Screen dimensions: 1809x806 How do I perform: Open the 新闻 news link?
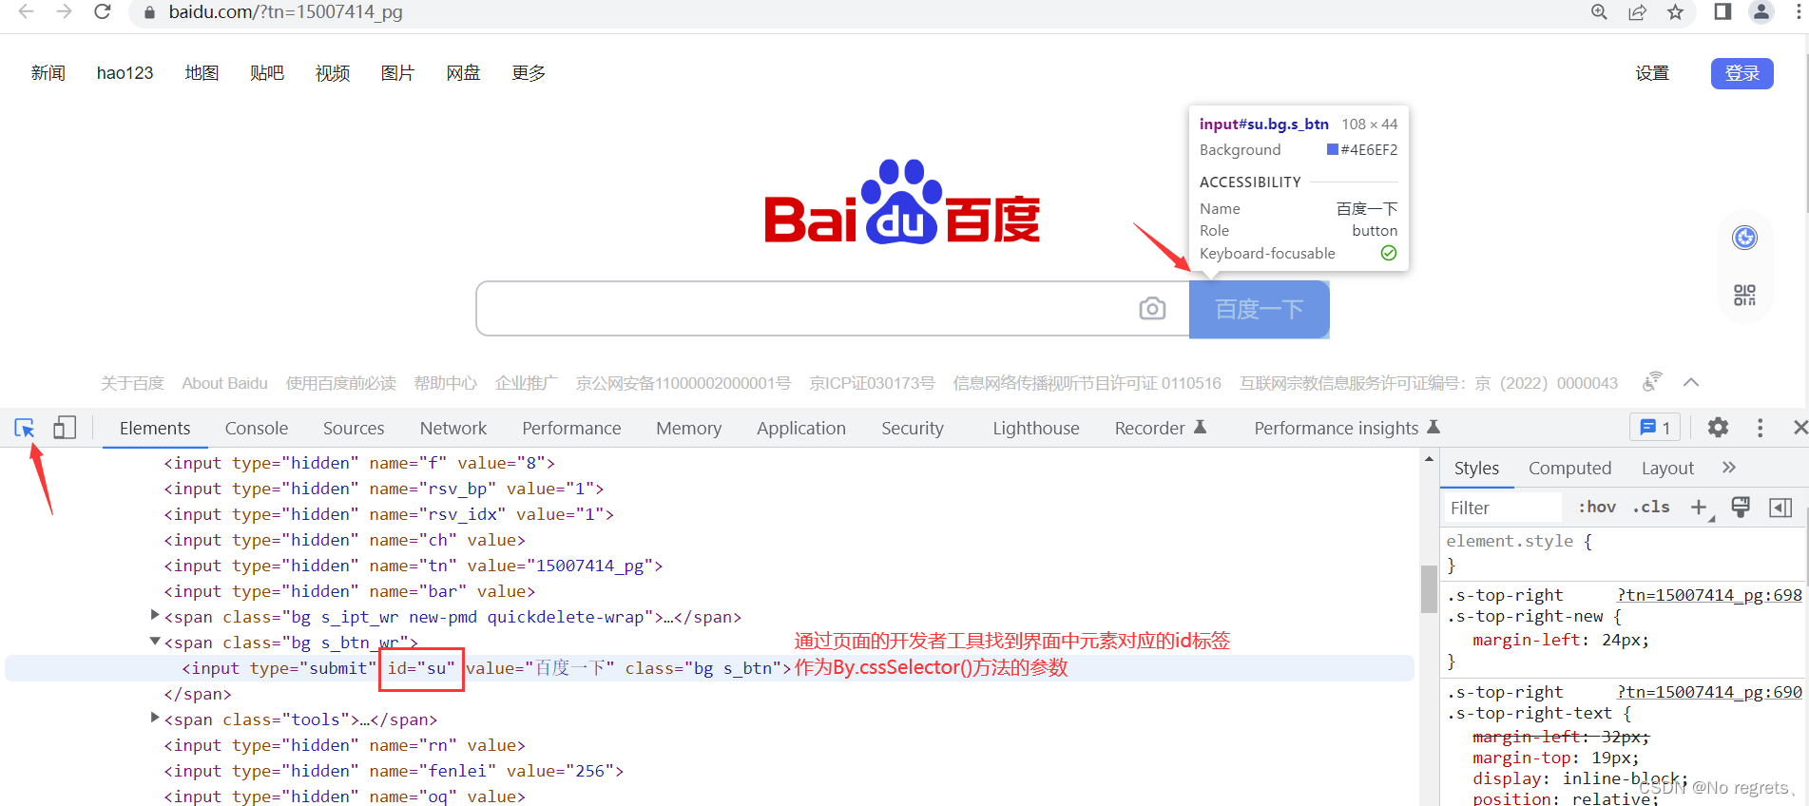click(48, 73)
